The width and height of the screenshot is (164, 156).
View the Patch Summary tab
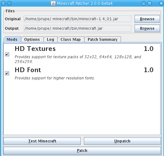coord(103,40)
